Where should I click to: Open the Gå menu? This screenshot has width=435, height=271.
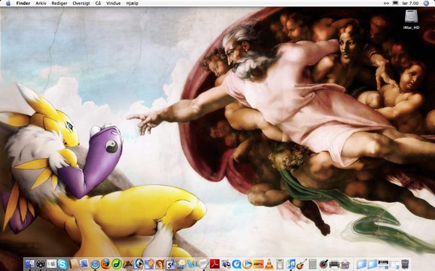98,4
